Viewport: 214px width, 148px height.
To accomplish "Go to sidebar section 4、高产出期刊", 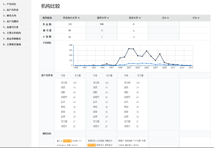I will click(10, 21).
